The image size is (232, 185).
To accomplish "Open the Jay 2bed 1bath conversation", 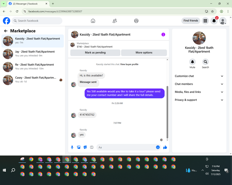I will pyautogui.click(x=32, y=54).
